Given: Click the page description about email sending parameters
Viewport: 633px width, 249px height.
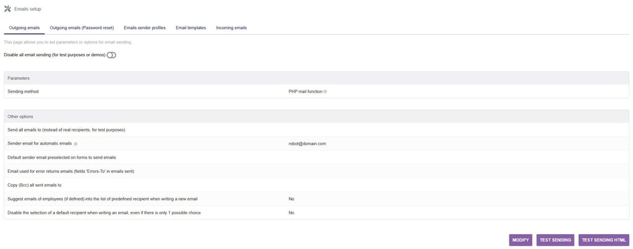Looking at the screenshot, I should [x=68, y=42].
